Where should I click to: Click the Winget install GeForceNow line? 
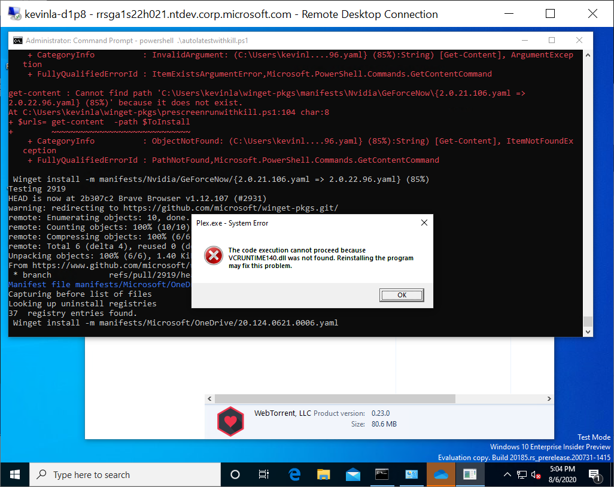[x=221, y=179]
